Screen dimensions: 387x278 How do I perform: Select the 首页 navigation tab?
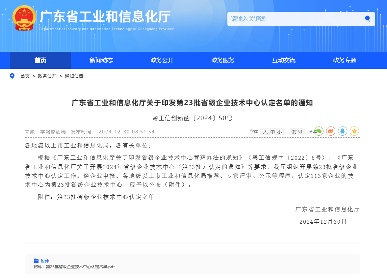coord(40,60)
